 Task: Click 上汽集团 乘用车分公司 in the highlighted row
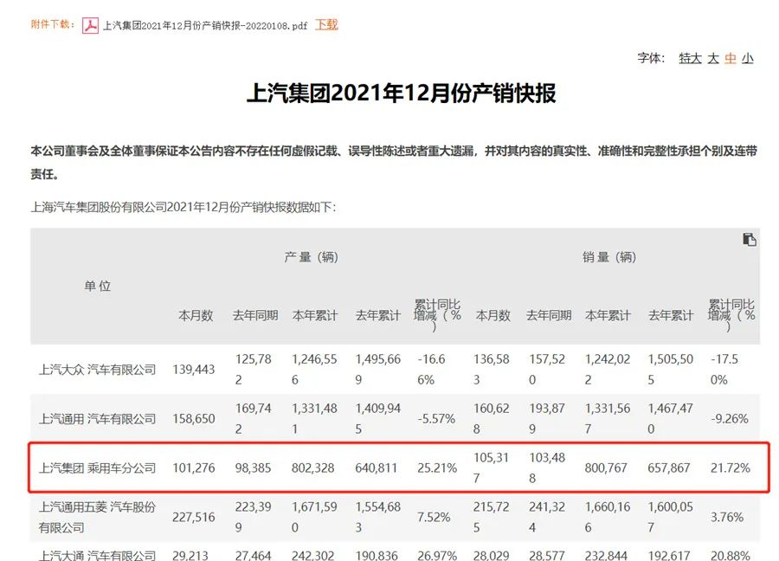[x=98, y=467]
